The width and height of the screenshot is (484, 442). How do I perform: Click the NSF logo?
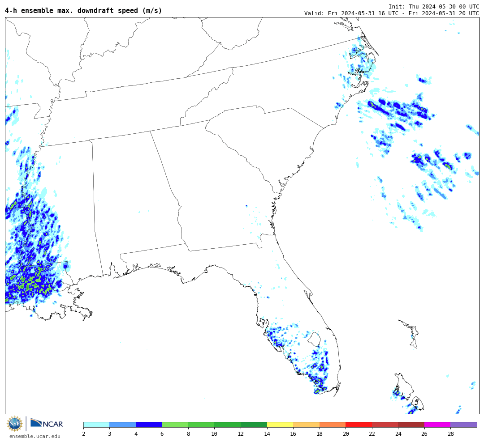14,424
